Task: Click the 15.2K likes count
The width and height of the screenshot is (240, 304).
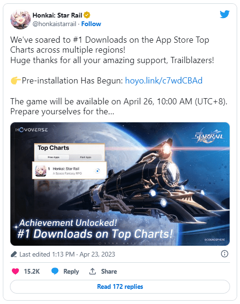Action: point(32,271)
